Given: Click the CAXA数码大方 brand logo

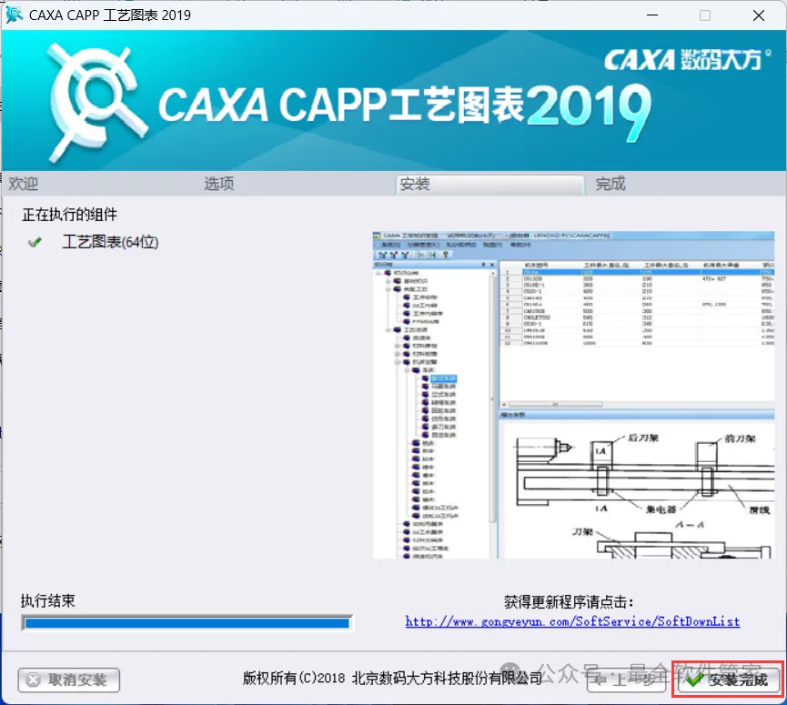Looking at the screenshot, I should 687,60.
